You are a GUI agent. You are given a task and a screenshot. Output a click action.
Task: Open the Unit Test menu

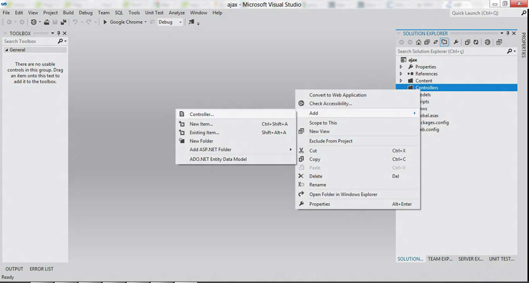154,13
